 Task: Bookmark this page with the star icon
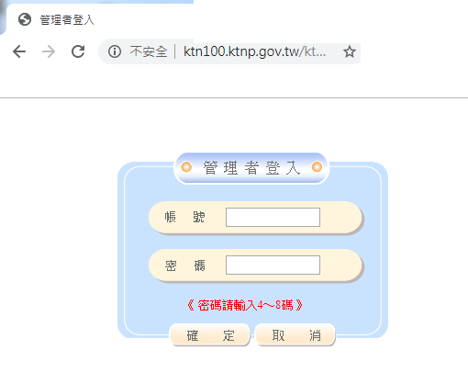tap(350, 51)
